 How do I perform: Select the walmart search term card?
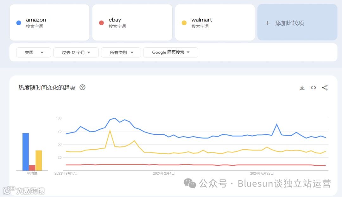coord(215,22)
